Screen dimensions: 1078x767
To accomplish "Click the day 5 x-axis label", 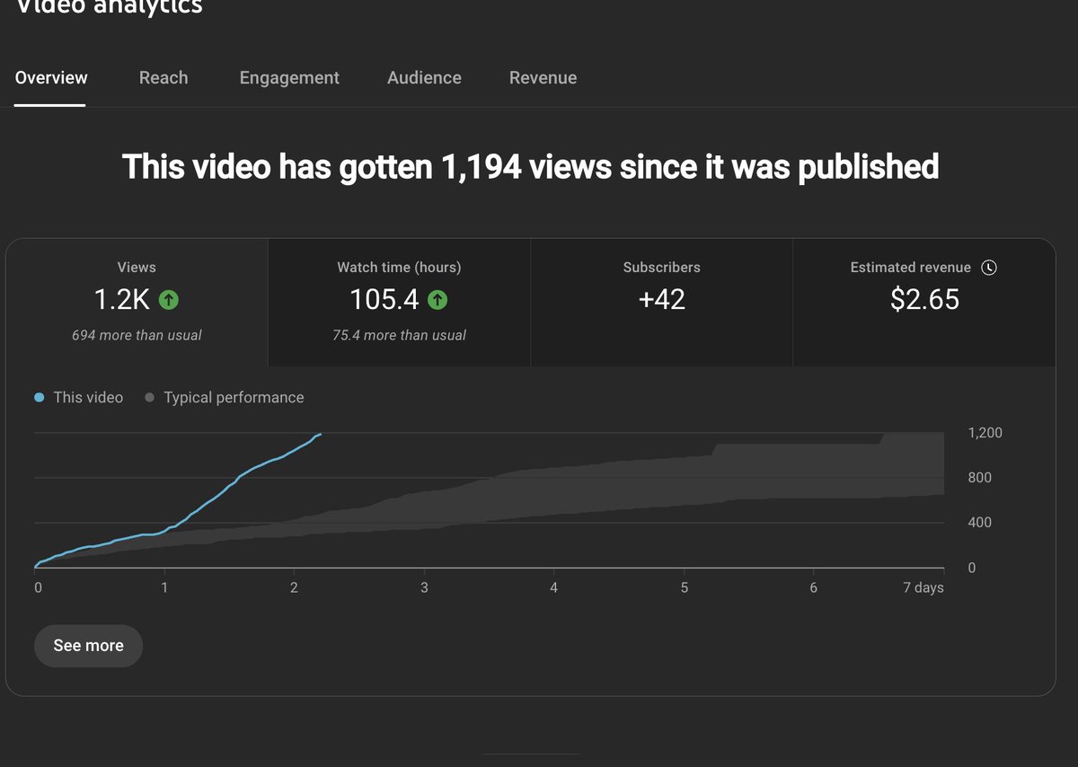I will 684,588.
